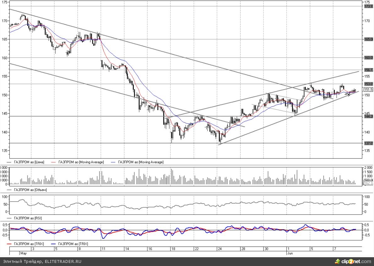Click the blue Moving Average legend label

tap(141, 162)
